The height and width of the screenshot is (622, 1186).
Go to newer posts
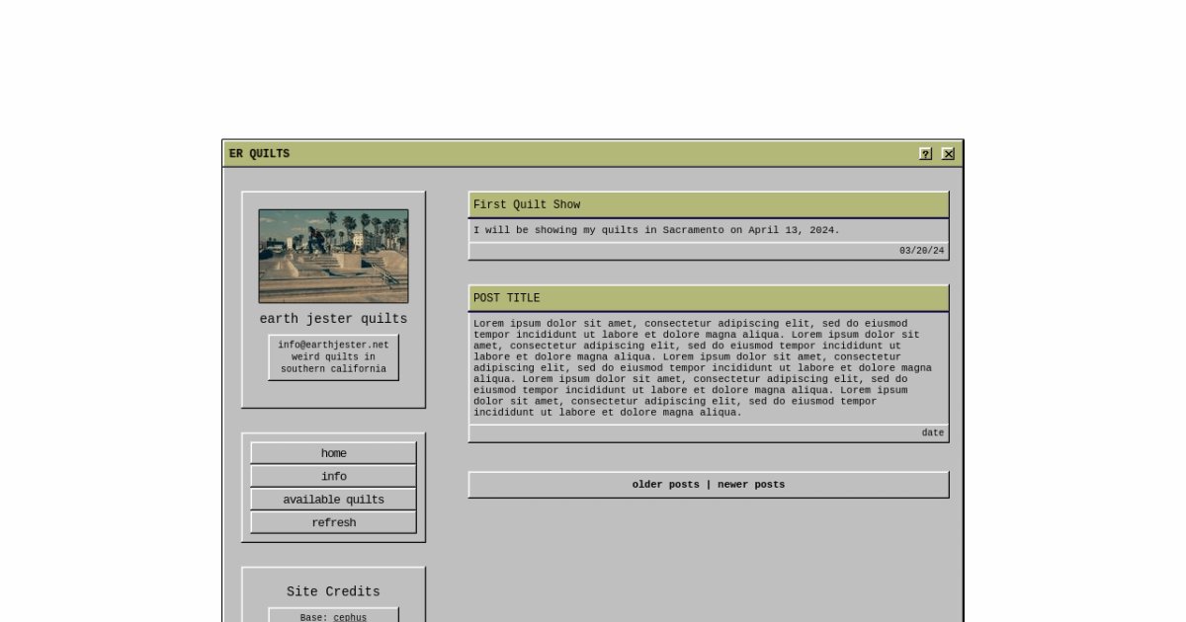(x=751, y=485)
